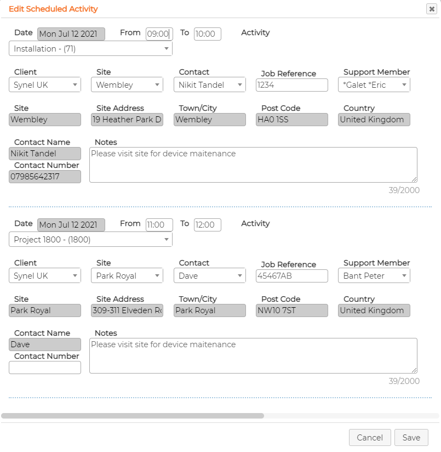
Task: Click the Job Reference field containing 45467AB
Action: (292, 276)
